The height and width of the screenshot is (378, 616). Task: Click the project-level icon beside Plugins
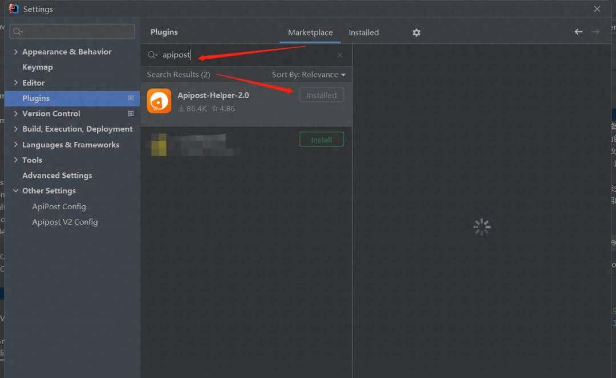tap(131, 98)
